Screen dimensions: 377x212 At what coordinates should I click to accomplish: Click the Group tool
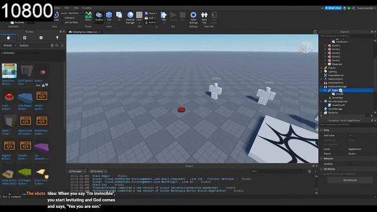click(151, 13)
